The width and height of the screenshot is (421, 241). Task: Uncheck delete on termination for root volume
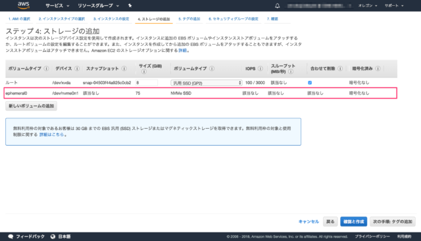pyautogui.click(x=310, y=83)
